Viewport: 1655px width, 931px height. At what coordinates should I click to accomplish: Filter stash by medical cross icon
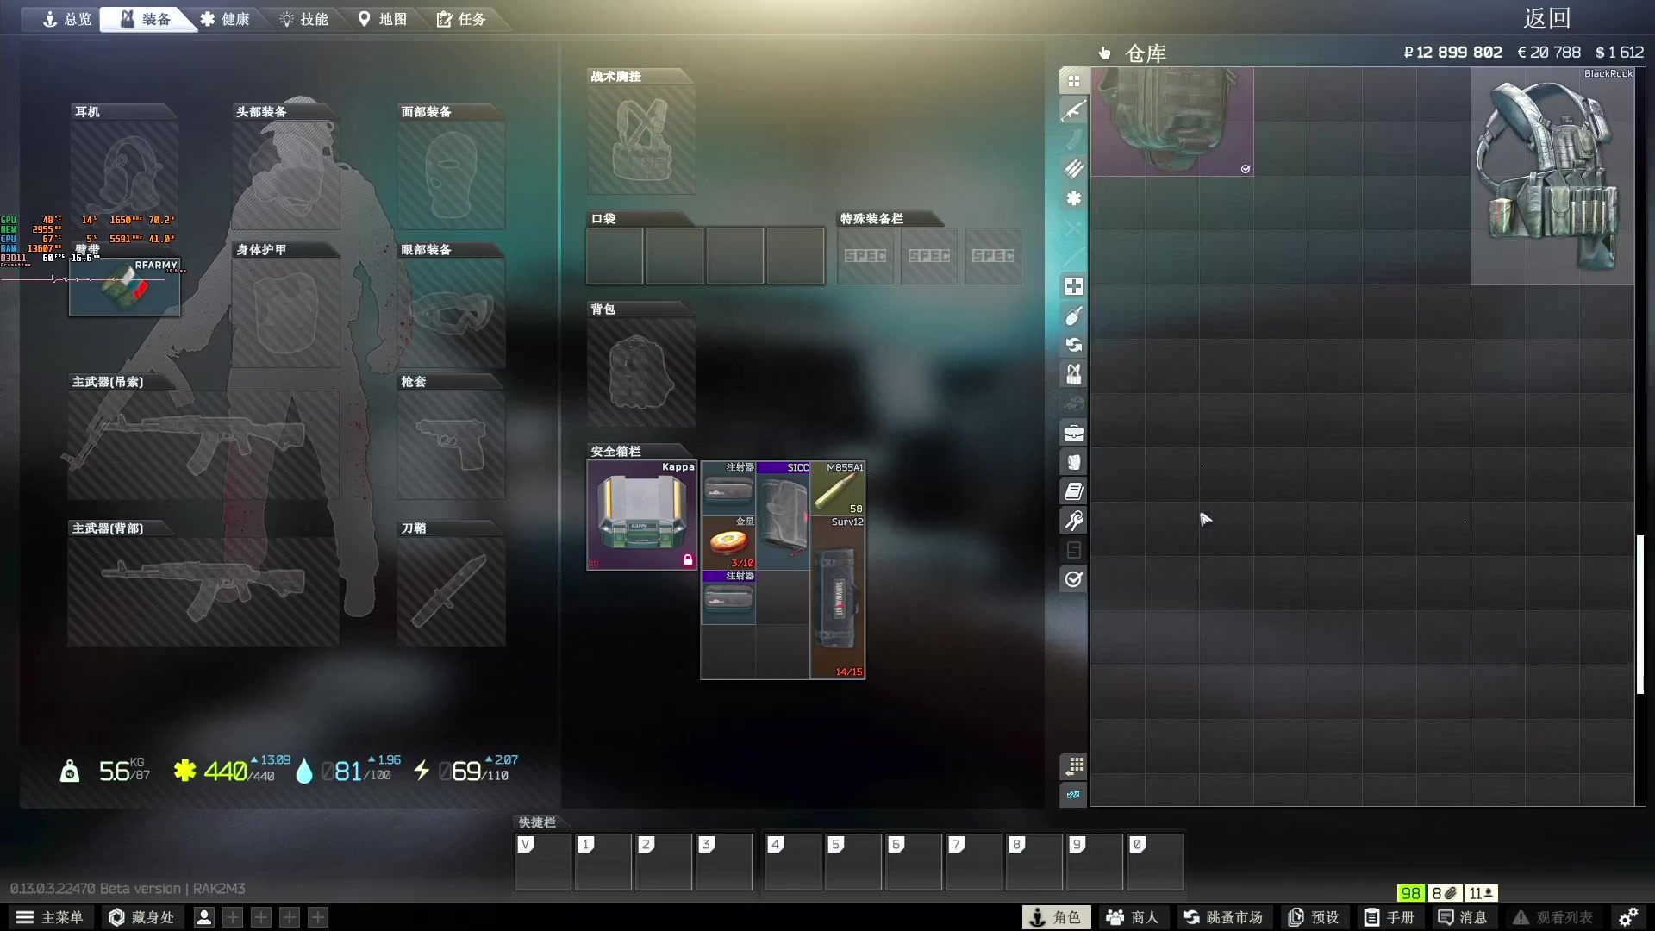click(1073, 286)
